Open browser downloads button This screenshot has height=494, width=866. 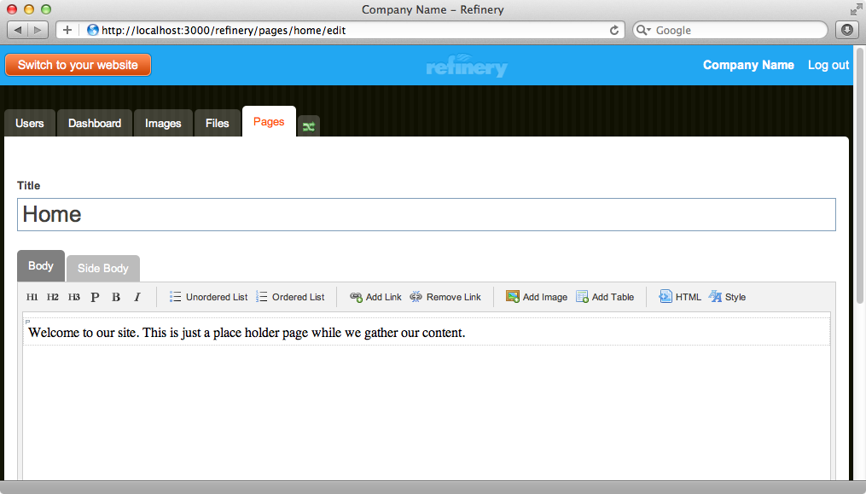(846, 30)
